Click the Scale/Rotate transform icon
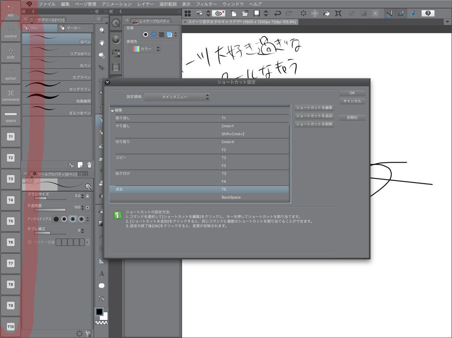Viewport: 452px width, 338px height. [338, 13]
